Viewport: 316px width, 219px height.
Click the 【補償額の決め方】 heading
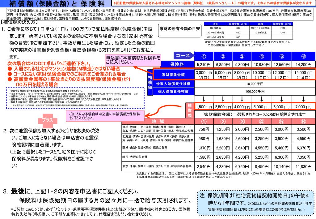[x=19, y=22]
